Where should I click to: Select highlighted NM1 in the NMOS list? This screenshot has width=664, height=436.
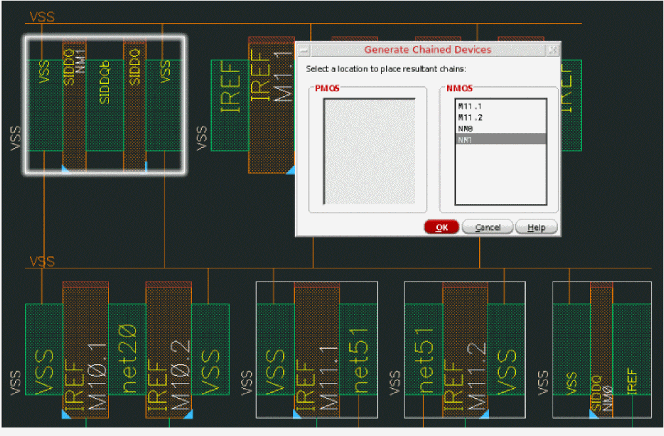click(501, 139)
